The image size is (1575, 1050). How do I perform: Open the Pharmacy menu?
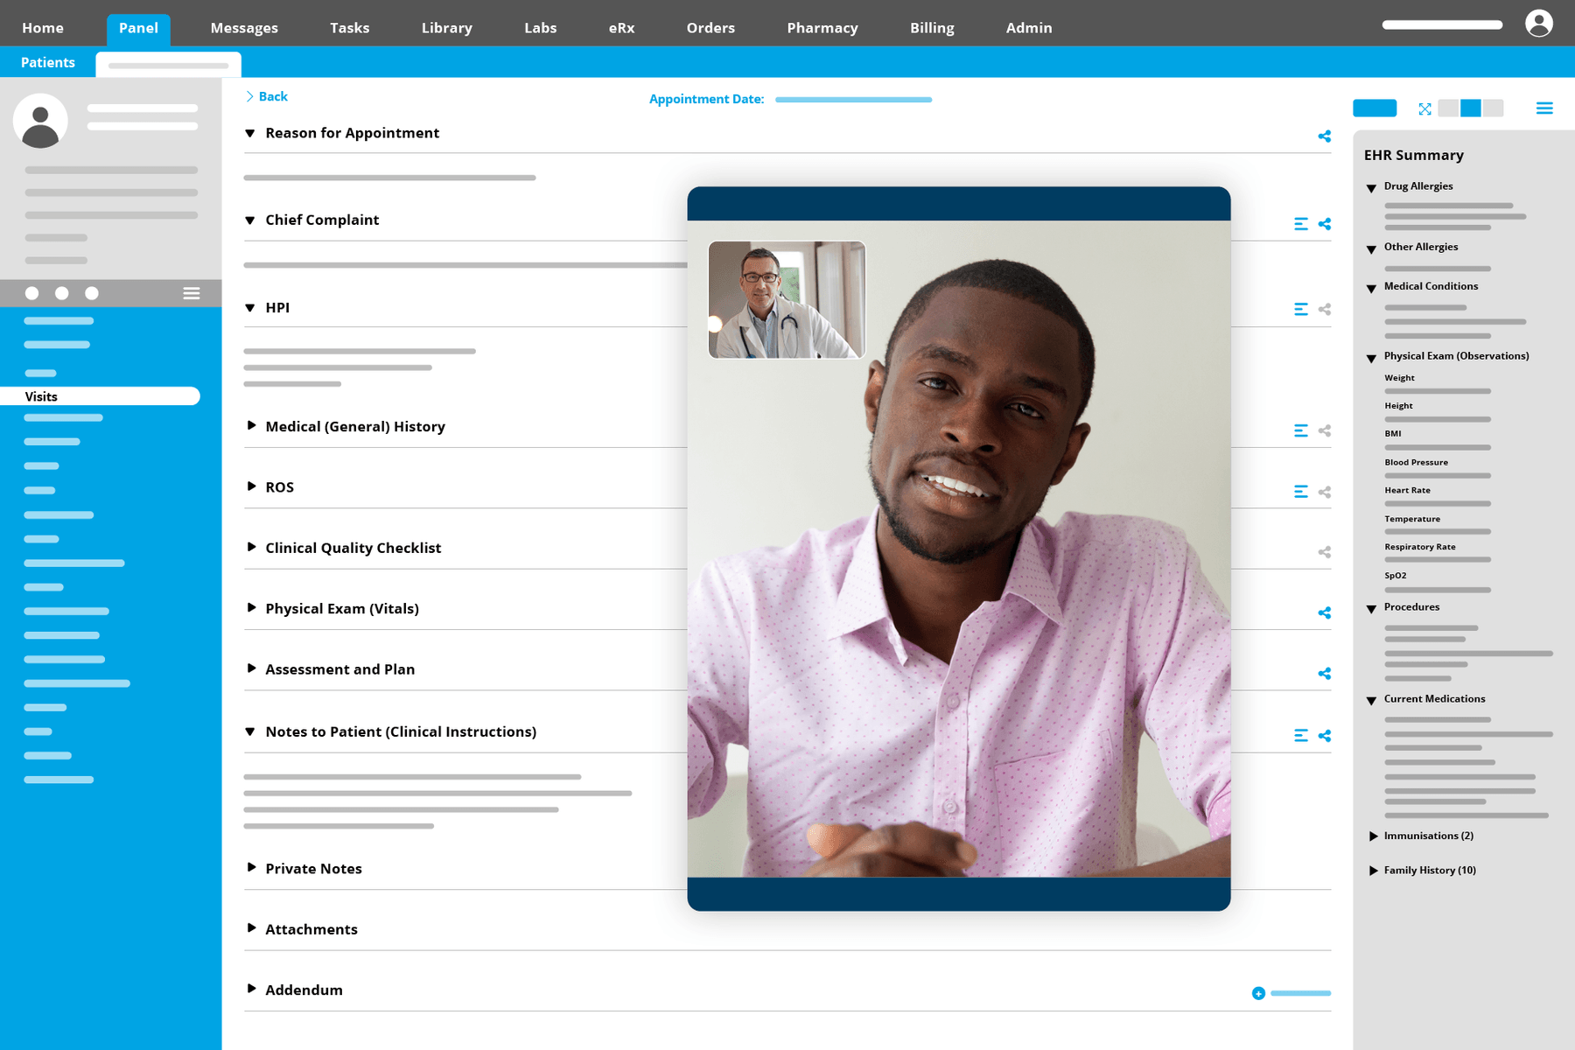pyautogui.click(x=822, y=27)
